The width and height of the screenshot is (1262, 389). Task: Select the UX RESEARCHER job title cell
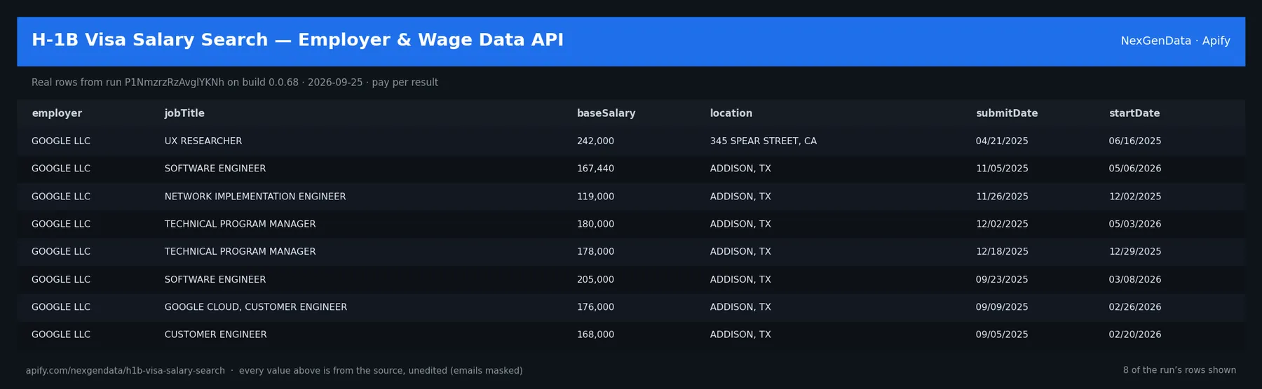(203, 141)
